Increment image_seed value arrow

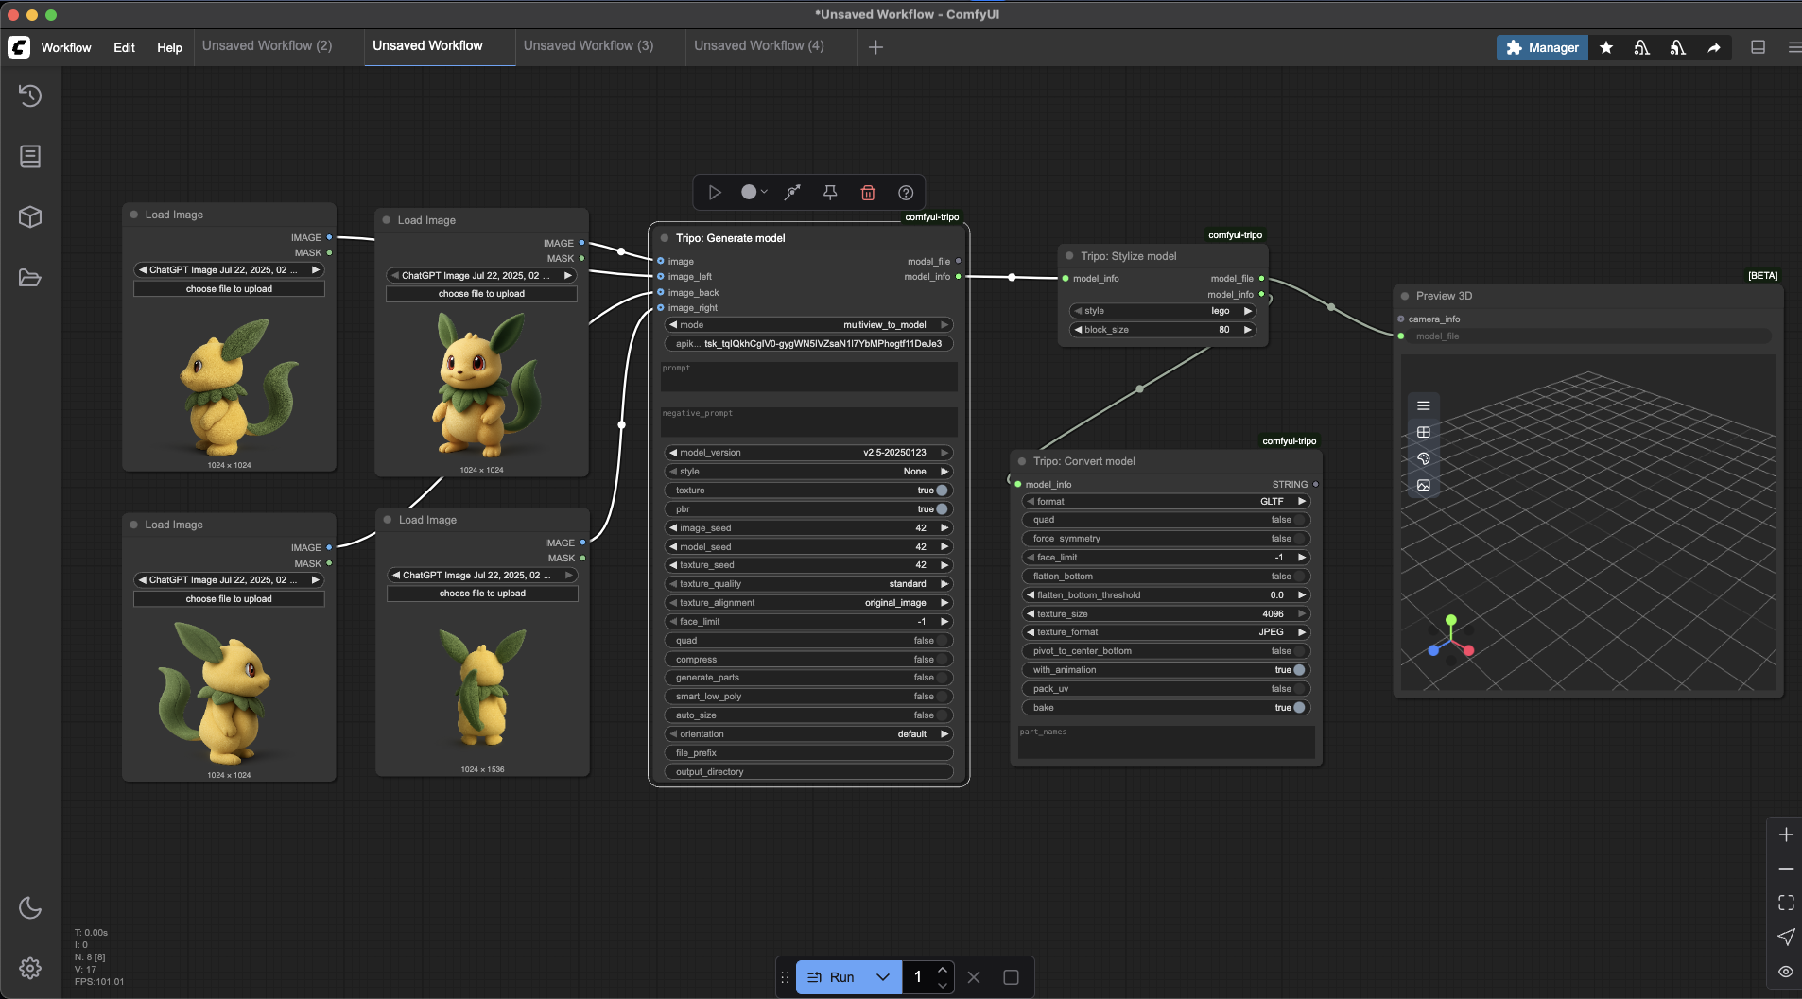coord(944,528)
